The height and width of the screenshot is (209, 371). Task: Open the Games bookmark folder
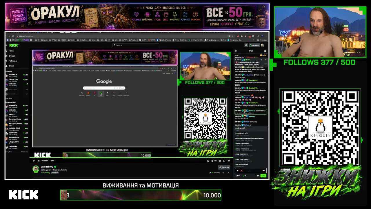click(x=93, y=40)
